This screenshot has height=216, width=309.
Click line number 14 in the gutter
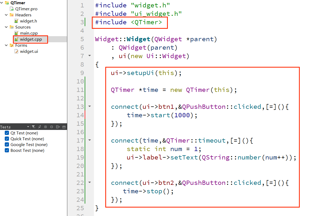tap(80, 115)
